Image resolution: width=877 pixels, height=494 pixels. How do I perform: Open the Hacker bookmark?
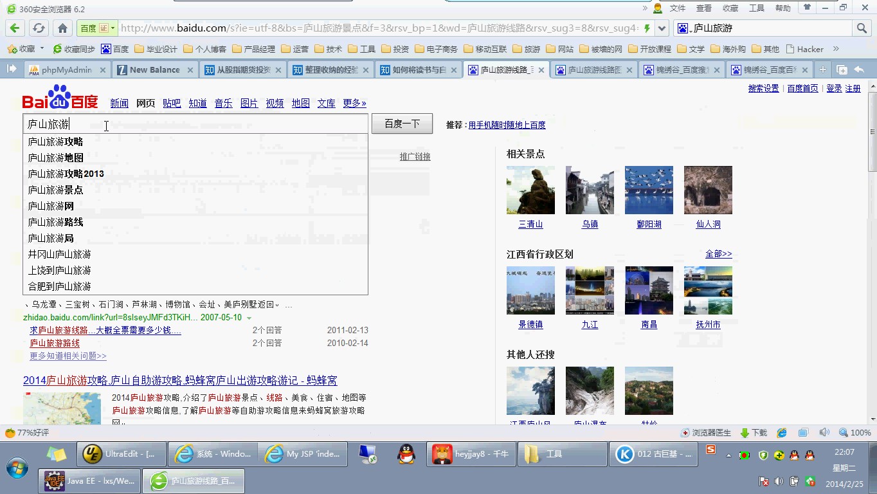pyautogui.click(x=804, y=49)
